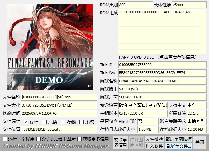This screenshot has width=209, height=151.
Task: Click the 主钥版本 field 0x15
Action: [143, 113]
